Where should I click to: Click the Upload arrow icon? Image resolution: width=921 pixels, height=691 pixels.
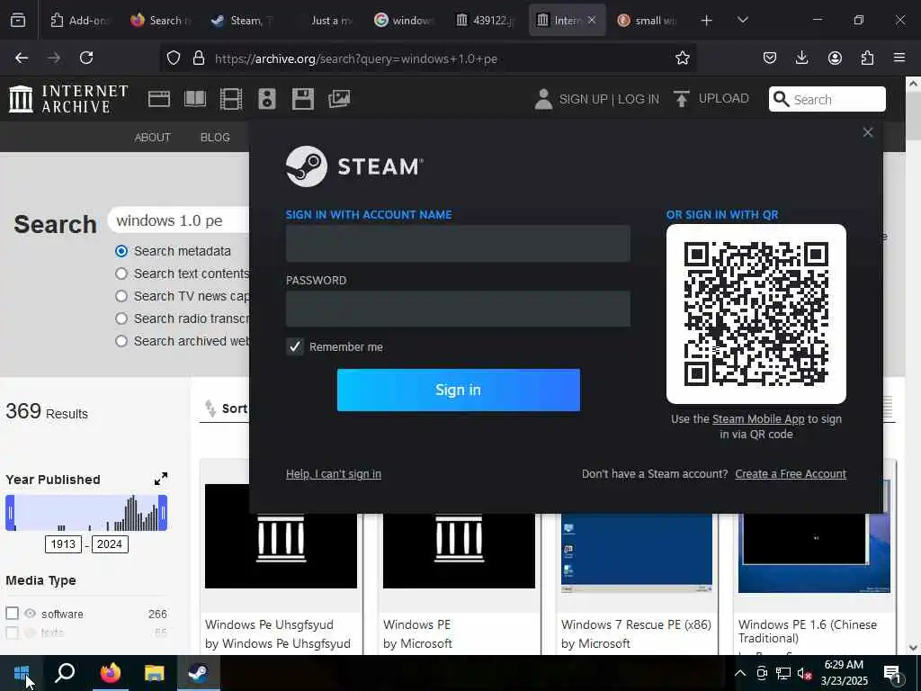(682, 99)
